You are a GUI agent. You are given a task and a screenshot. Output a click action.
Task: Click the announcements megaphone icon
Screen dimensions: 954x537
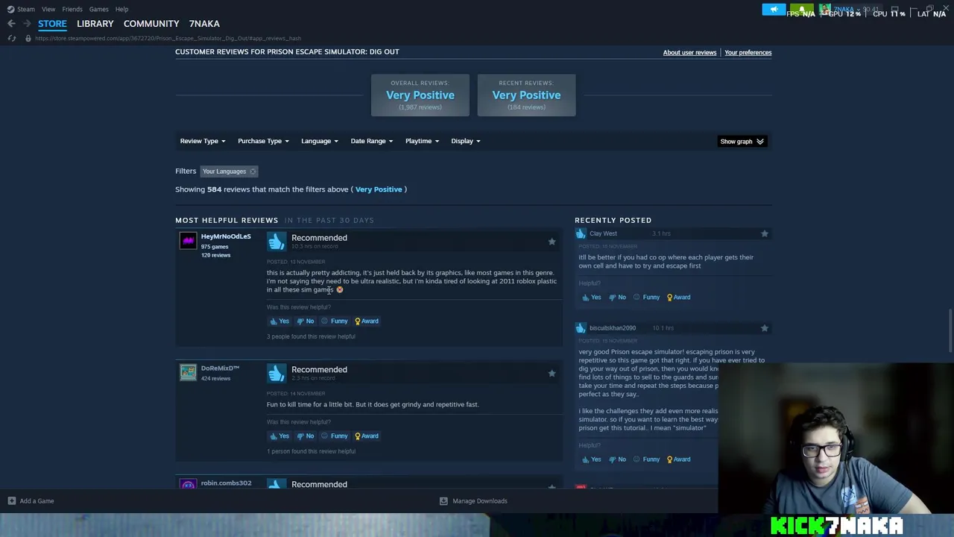[x=774, y=10]
